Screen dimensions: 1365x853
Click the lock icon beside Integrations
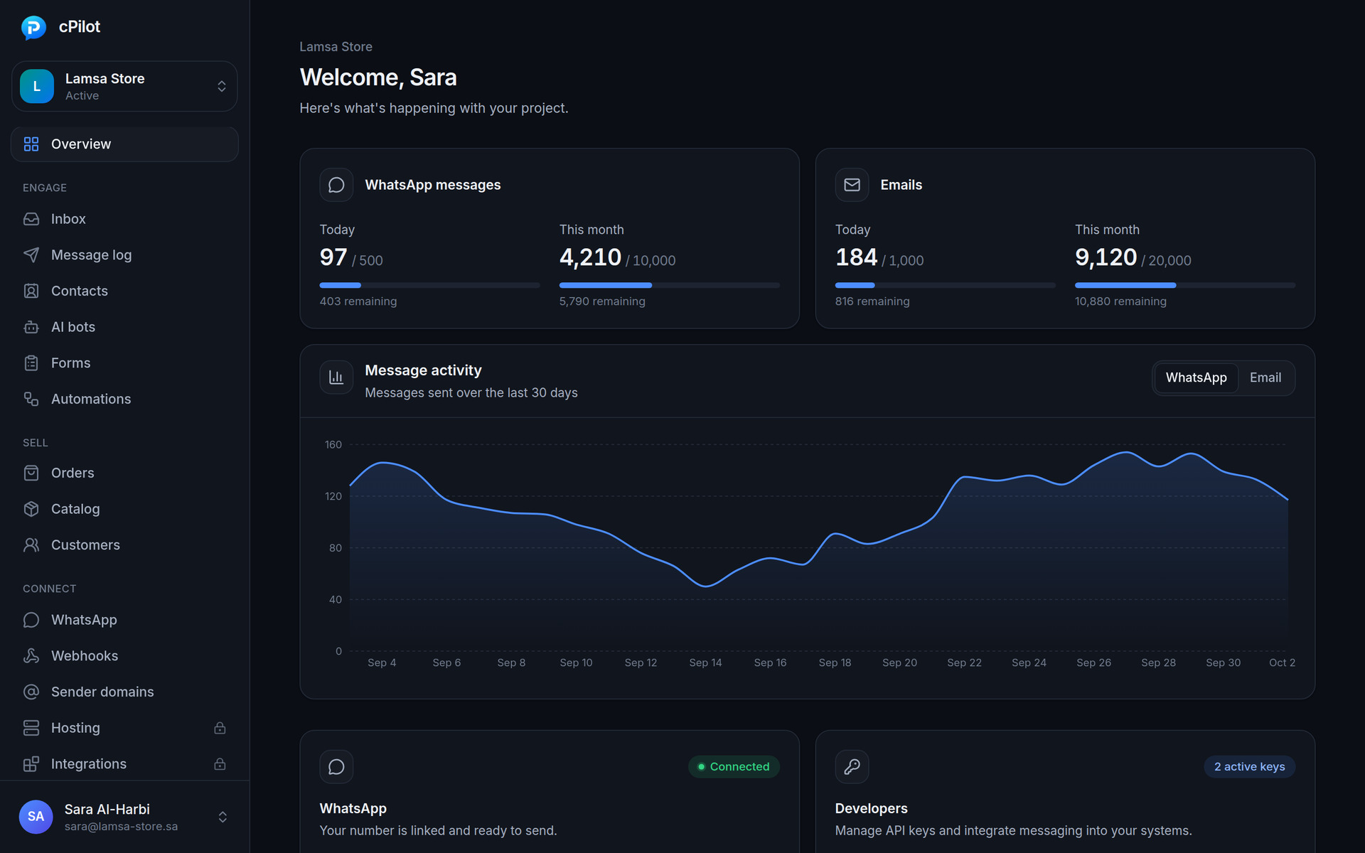[220, 764]
